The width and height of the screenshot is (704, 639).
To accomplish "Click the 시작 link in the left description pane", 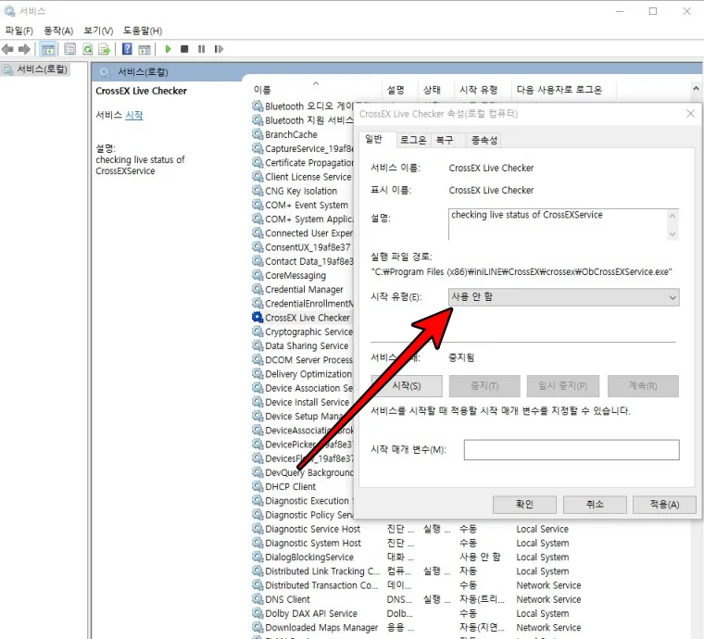I will click(133, 115).
